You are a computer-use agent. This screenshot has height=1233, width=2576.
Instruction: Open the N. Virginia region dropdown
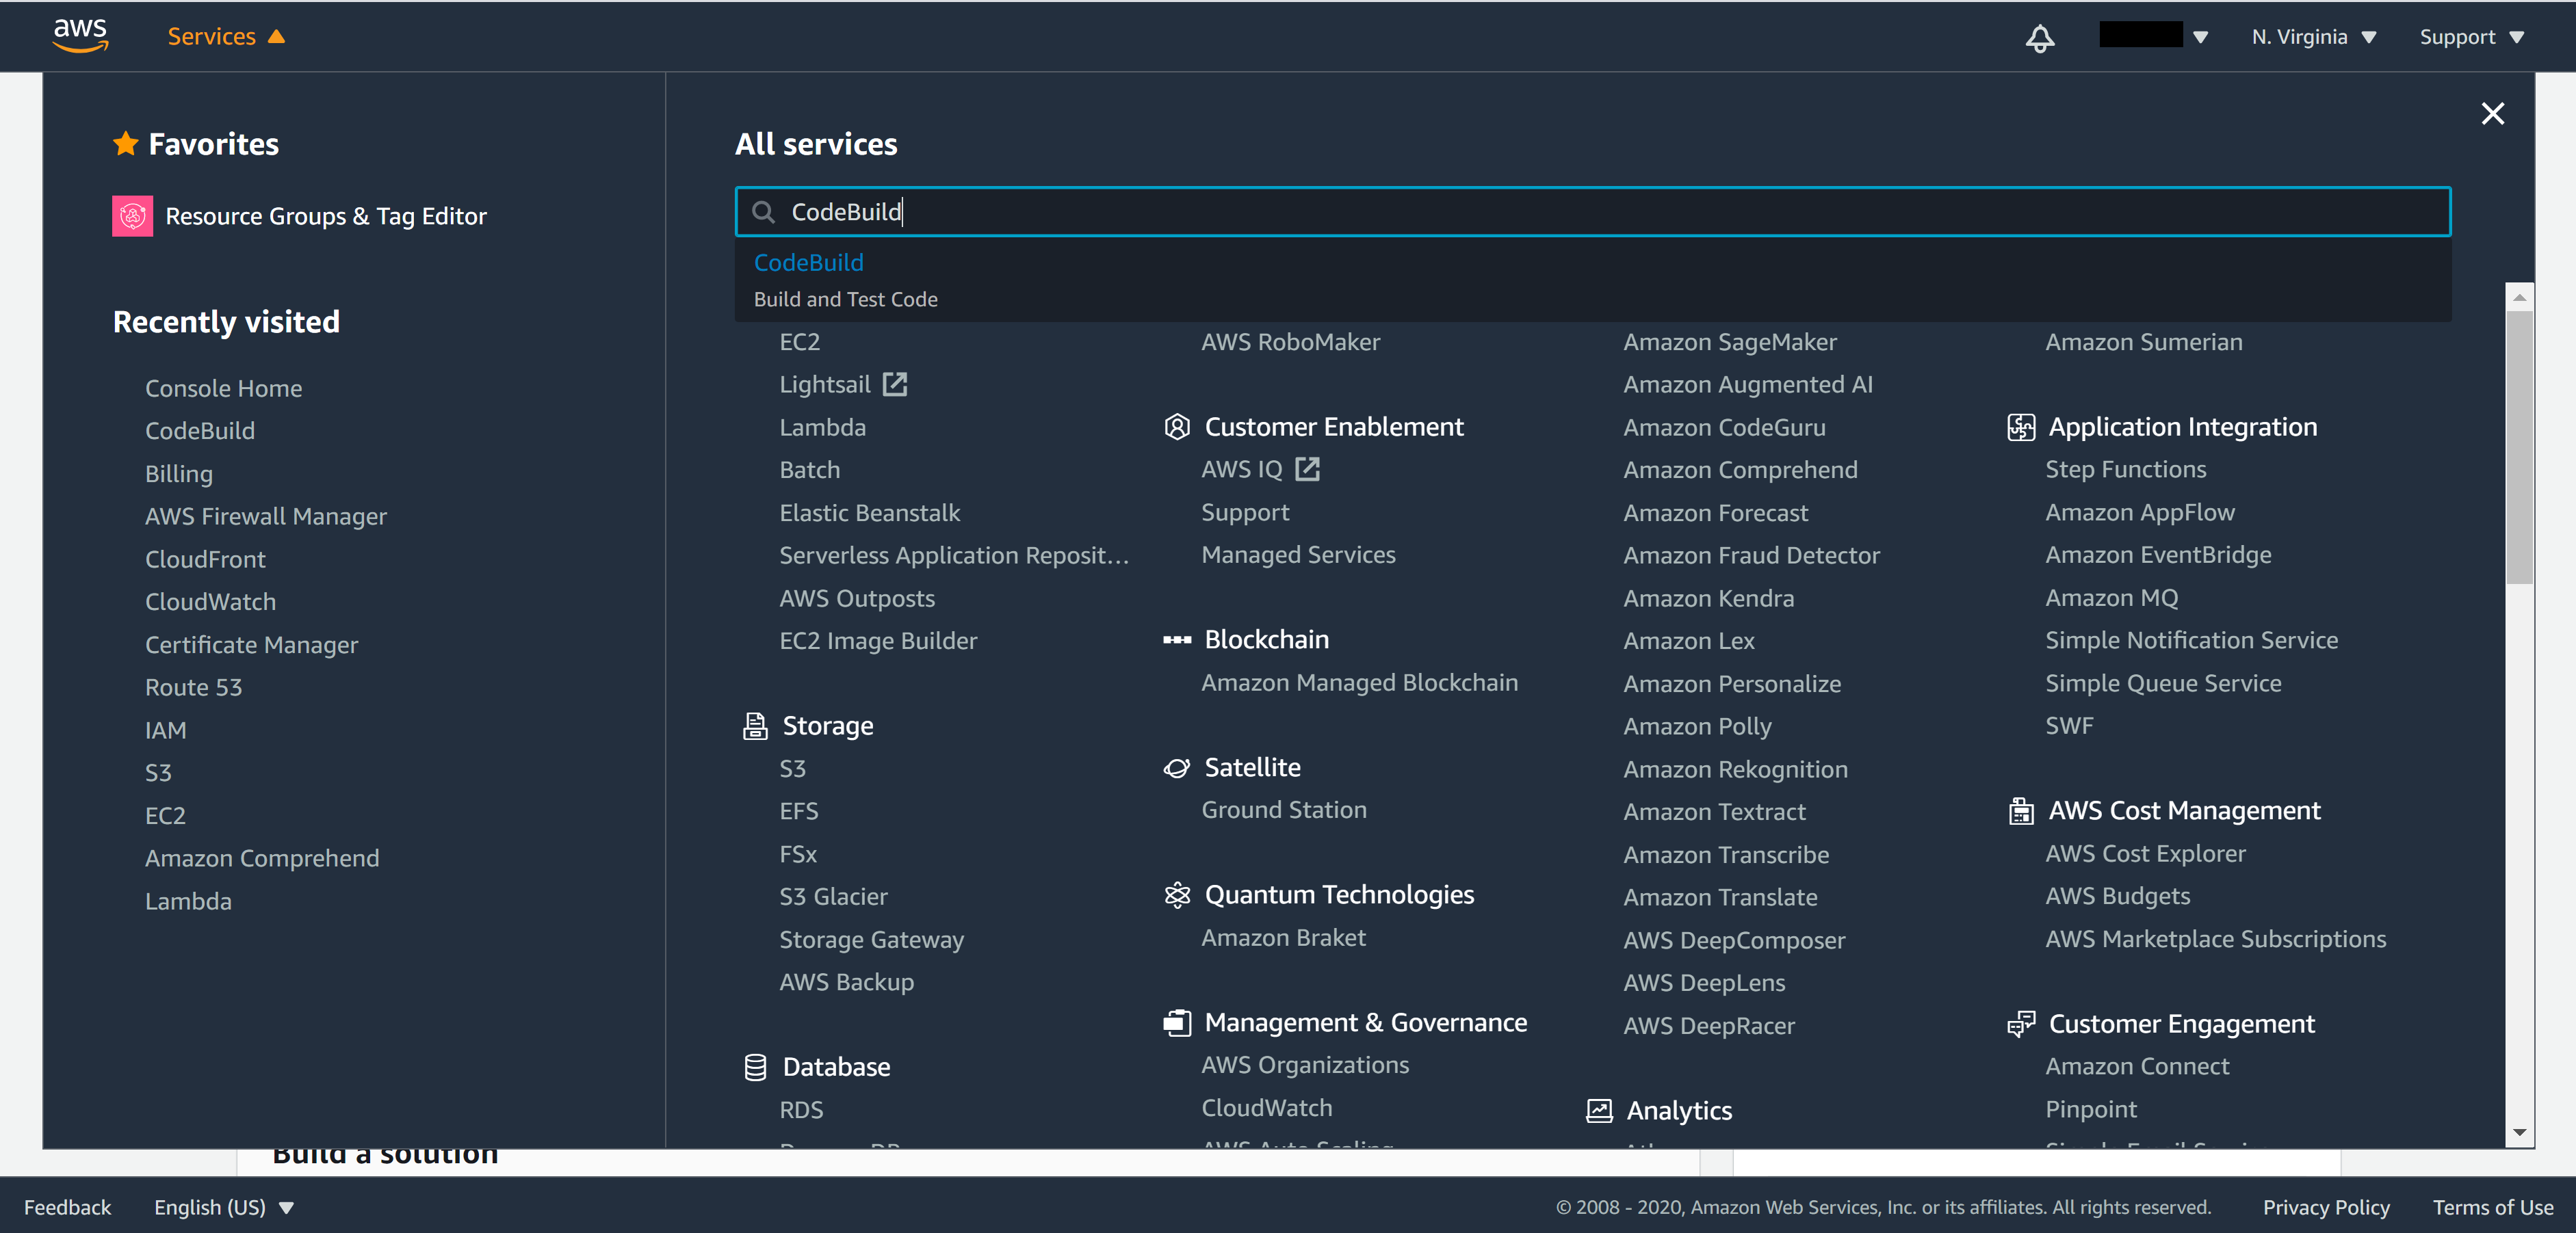point(2313,37)
